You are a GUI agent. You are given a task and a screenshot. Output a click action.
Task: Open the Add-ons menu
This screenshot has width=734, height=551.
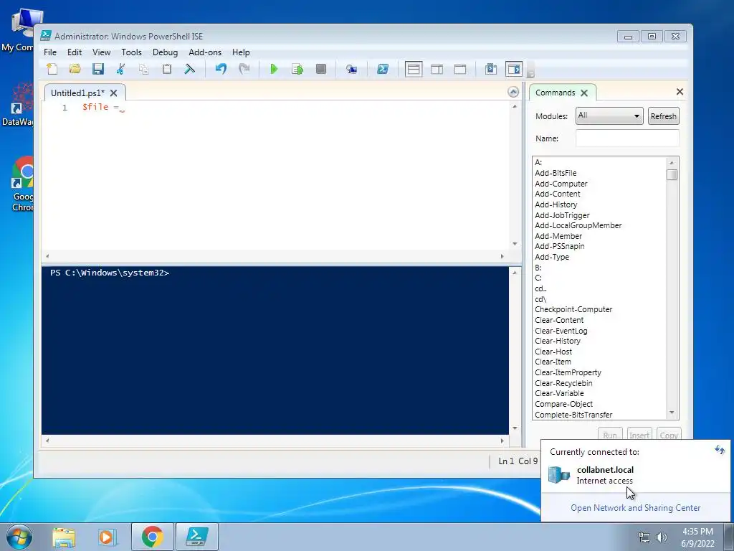point(205,52)
